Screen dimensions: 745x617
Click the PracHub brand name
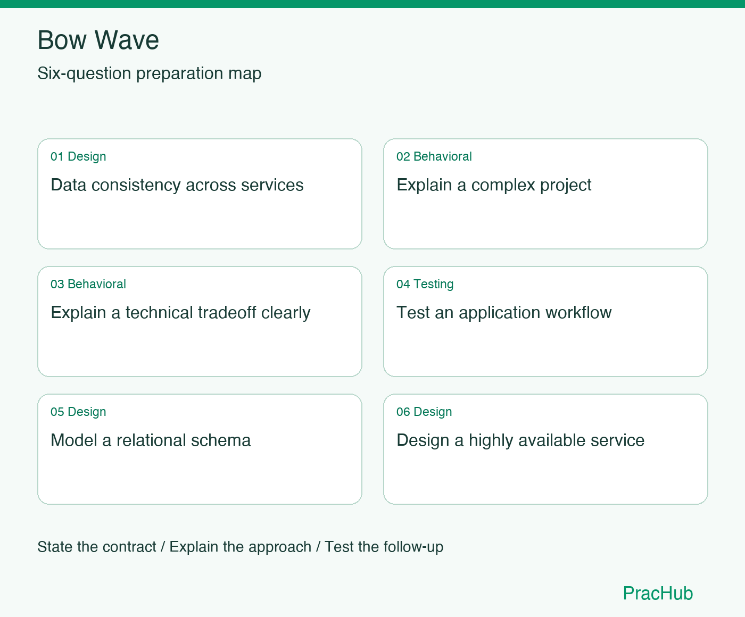pyautogui.click(x=658, y=593)
